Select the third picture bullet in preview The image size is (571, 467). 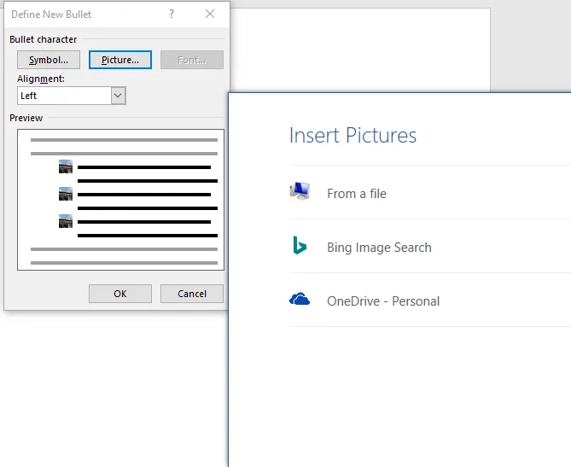click(x=66, y=221)
